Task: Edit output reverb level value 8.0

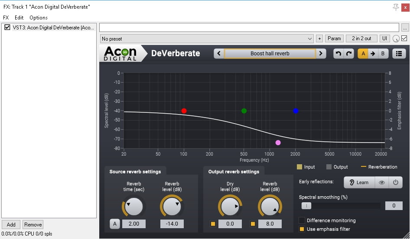Action: 270,224
